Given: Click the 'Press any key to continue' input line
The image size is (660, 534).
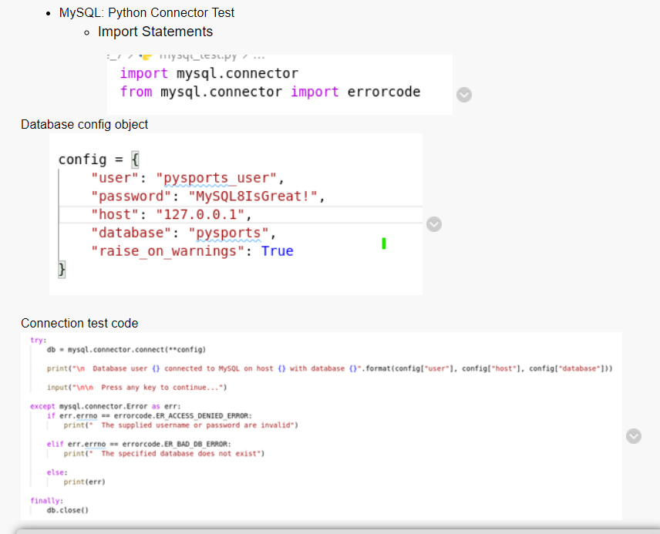Looking at the screenshot, I should point(136,388).
